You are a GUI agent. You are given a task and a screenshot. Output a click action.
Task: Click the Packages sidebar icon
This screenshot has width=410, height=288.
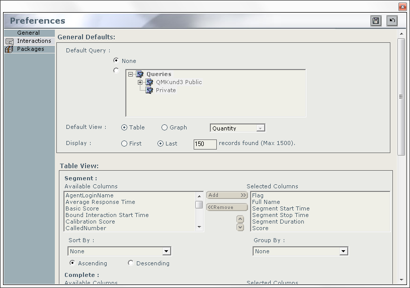click(9, 49)
